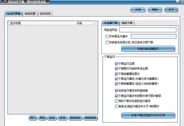Uncheck 下载宝贝主图 checkbox
The image size is (184, 126).
(116, 64)
